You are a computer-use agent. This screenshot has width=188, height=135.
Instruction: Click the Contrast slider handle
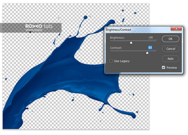click(x=147, y=53)
